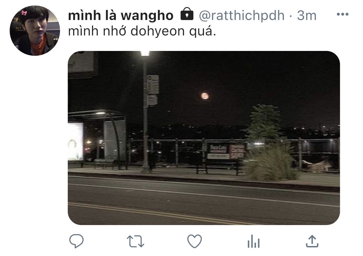Click tweet text mình nhớ dohyeon quá.

[x=142, y=31]
